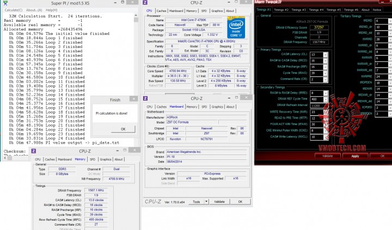Screen dimensions: 392x230
Task: Click OK in the Finish dialog
Action: click(123, 129)
